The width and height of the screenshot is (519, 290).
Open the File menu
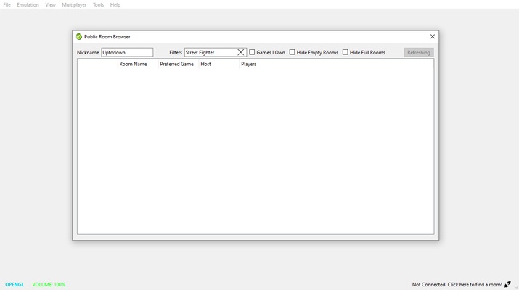pyautogui.click(x=7, y=4)
